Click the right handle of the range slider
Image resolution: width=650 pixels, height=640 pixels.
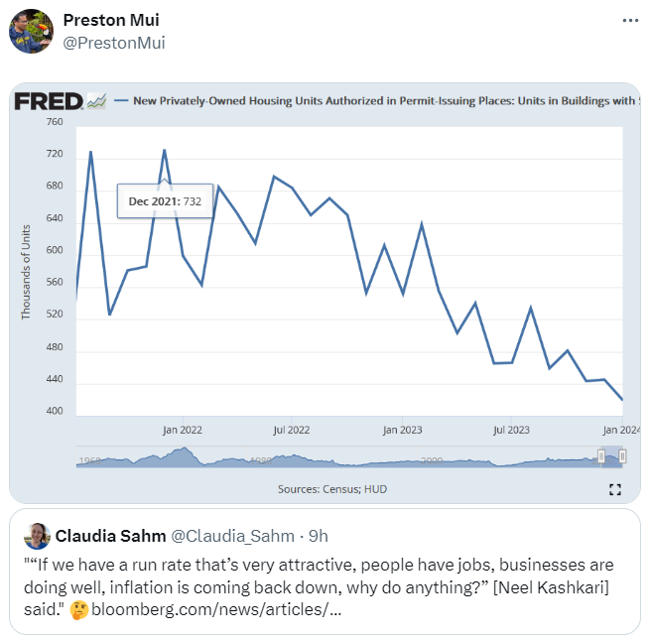[x=622, y=455]
